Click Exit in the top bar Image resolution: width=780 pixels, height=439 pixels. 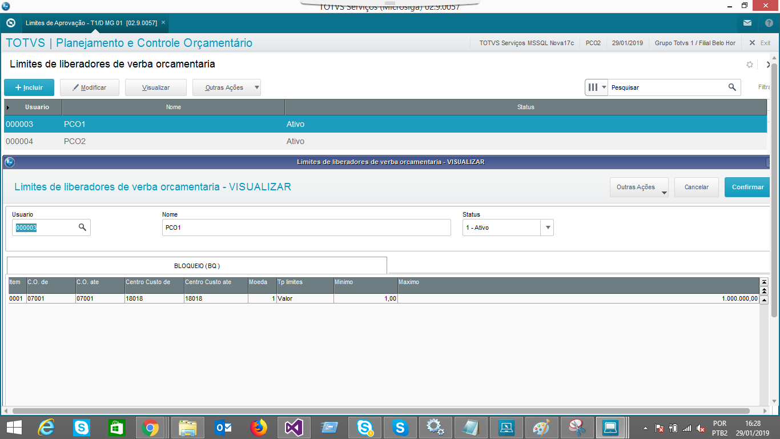(760, 43)
